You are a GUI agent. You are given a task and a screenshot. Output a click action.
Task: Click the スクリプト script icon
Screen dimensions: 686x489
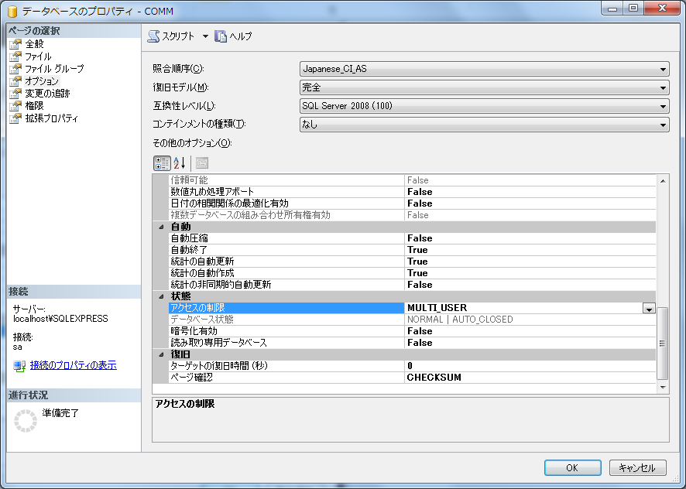click(x=153, y=36)
